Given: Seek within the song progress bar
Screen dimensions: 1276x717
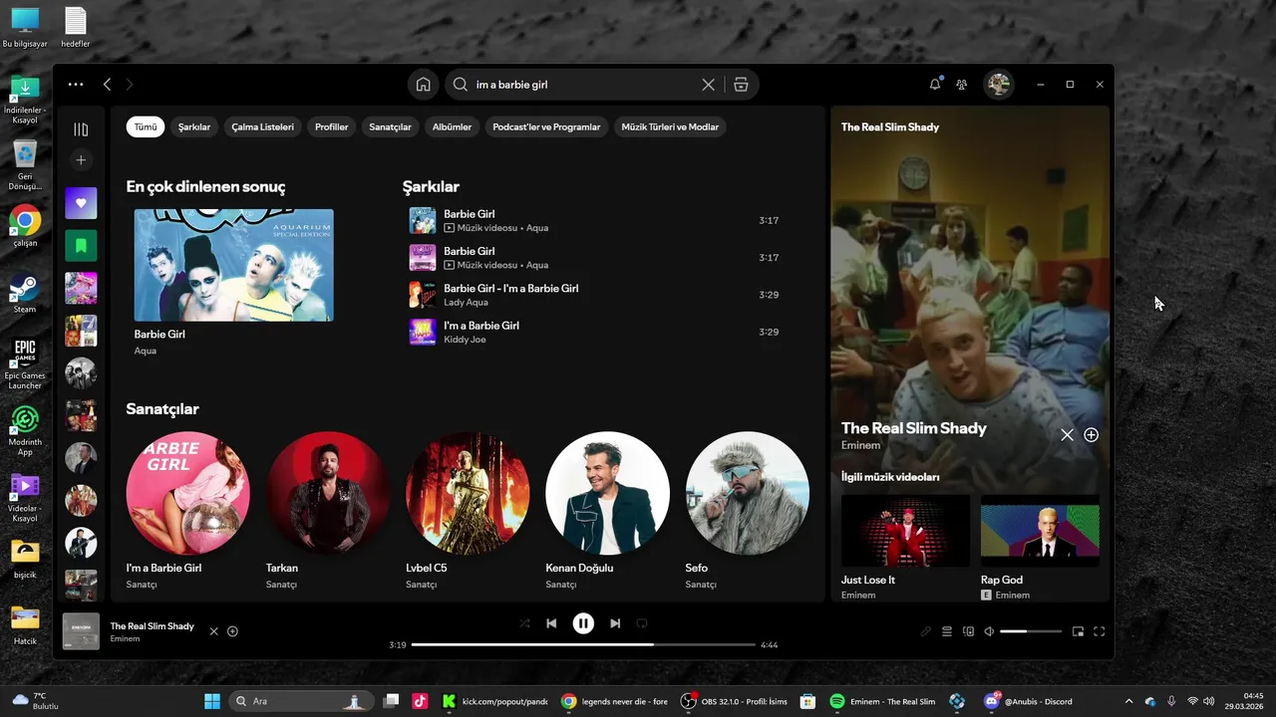Looking at the screenshot, I should click(x=583, y=645).
